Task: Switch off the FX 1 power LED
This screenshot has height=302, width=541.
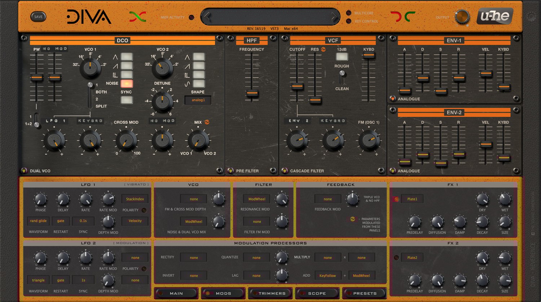Action: tap(396, 199)
